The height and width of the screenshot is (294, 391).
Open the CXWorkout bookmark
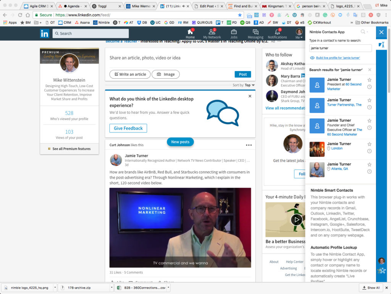319,23
